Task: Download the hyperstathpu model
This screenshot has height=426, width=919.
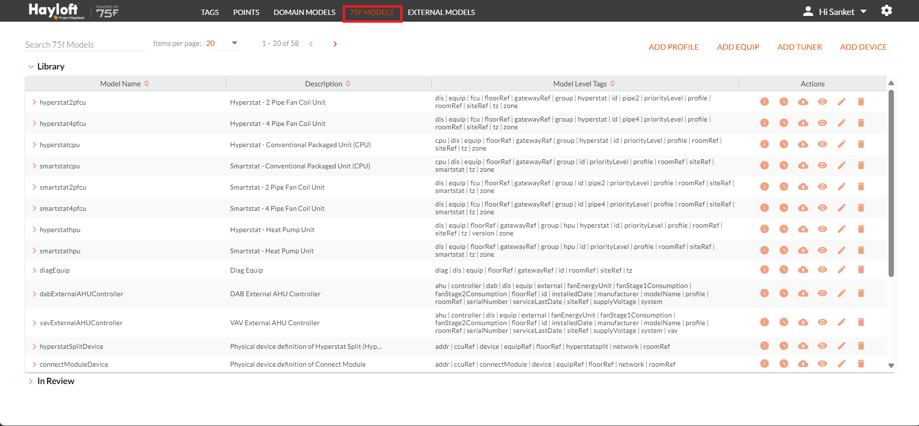Action: 803,229
